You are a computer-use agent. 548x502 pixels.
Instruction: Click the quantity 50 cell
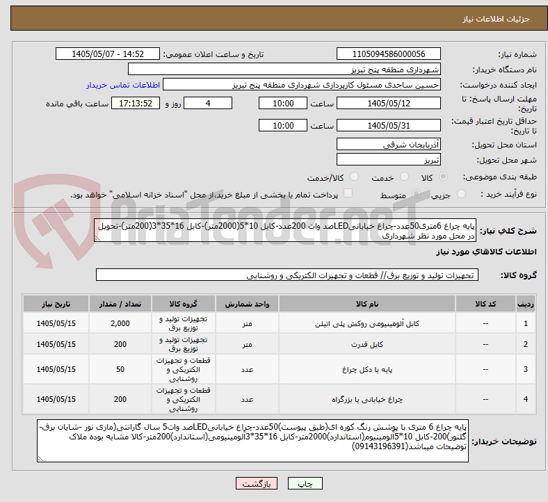(x=120, y=370)
